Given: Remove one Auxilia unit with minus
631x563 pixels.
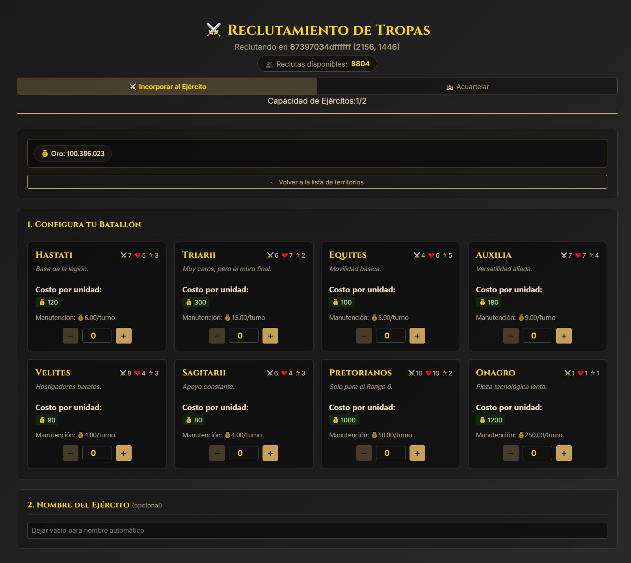Looking at the screenshot, I should [x=511, y=336].
